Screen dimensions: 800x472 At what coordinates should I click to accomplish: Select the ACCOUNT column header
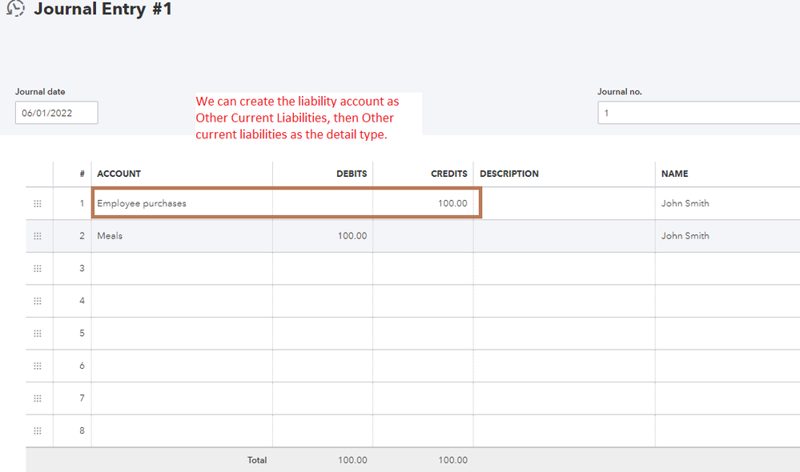119,174
